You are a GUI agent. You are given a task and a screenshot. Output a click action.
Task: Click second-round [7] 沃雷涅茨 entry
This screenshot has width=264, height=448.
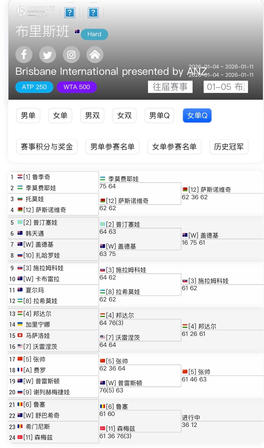tap(123, 338)
